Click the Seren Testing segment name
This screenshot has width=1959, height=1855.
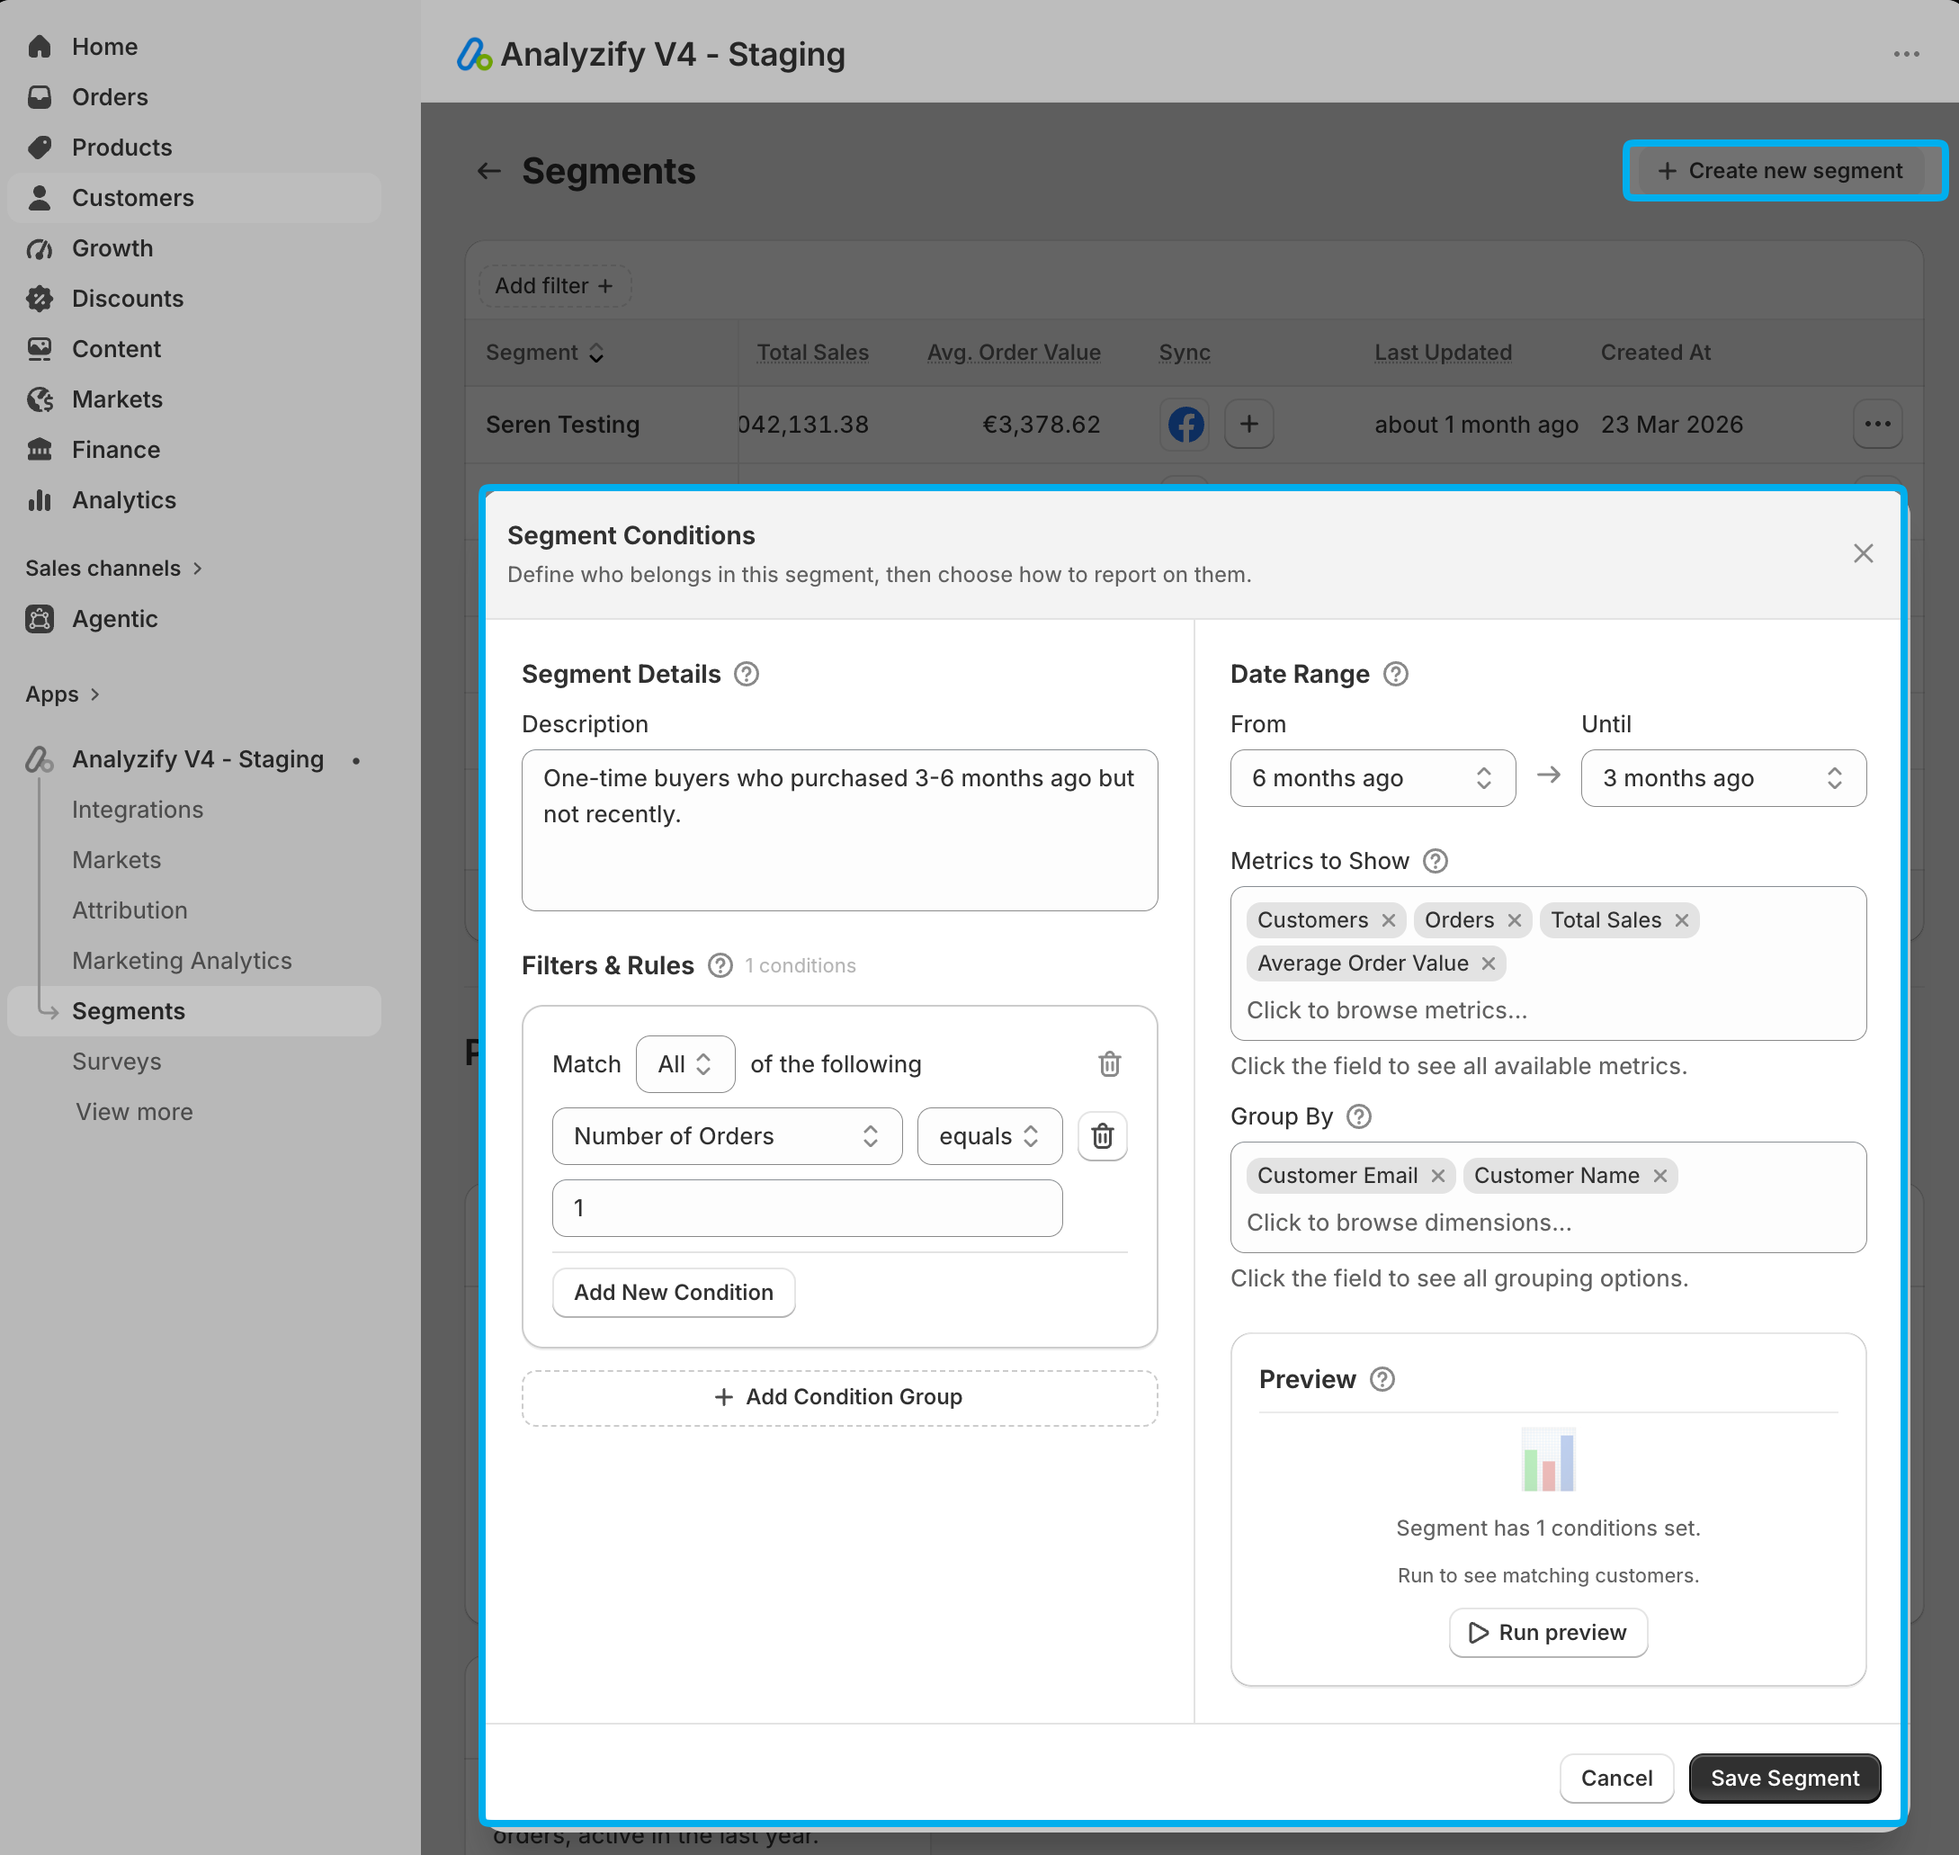point(562,426)
